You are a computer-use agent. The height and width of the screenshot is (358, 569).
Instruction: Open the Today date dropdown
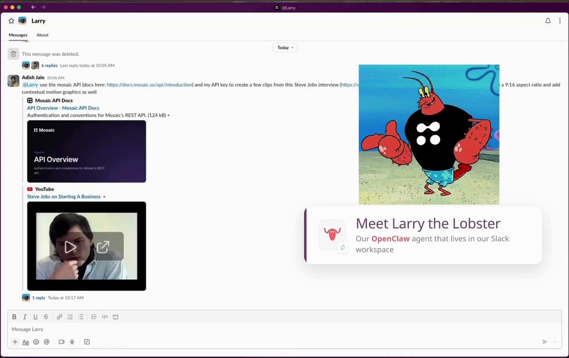[285, 47]
